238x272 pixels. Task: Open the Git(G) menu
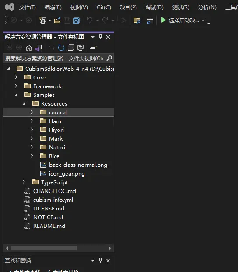click(x=104, y=7)
